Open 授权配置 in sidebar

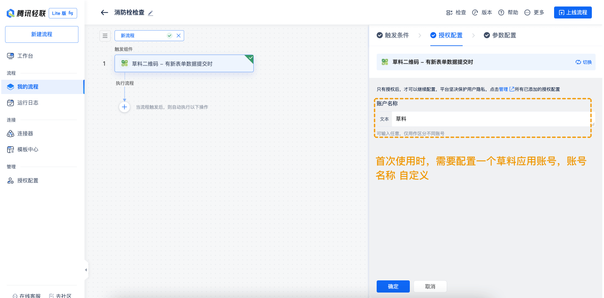click(x=28, y=180)
